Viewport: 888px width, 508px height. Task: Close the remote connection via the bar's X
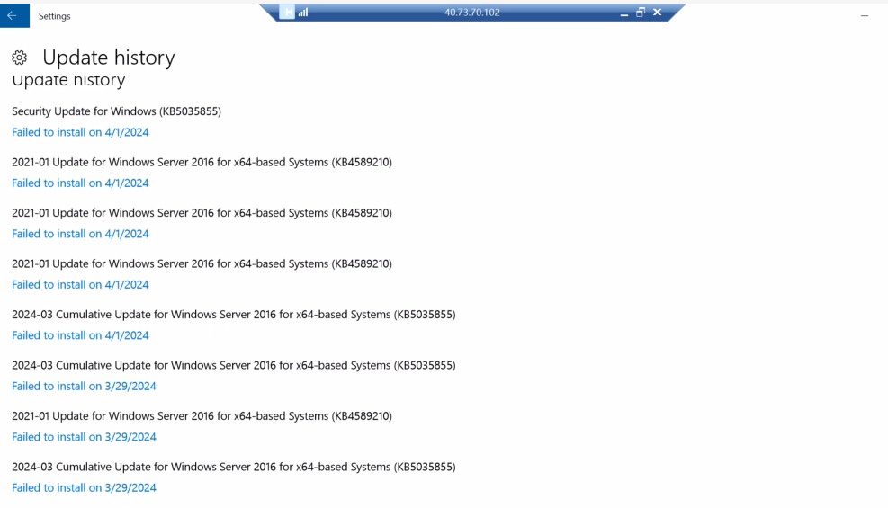coord(657,12)
